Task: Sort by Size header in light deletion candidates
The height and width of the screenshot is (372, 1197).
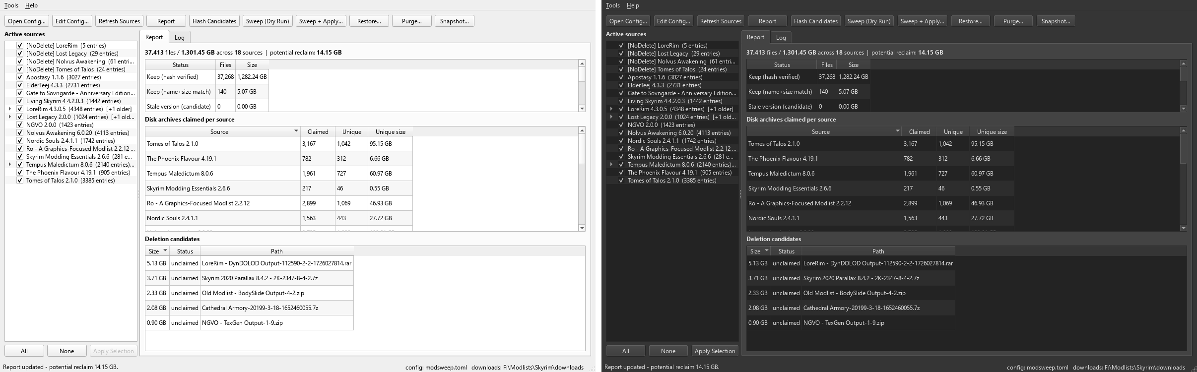Action: point(157,251)
